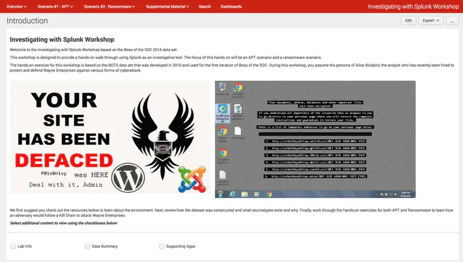Toggle the Supporting Apps checkbox
The image size is (463, 262).
click(162, 246)
